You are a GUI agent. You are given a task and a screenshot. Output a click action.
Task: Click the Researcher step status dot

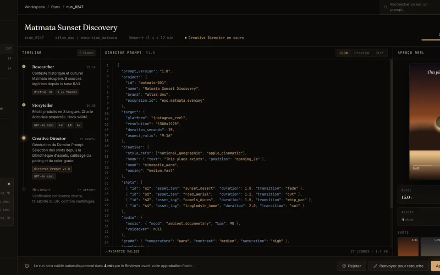click(x=24, y=66)
